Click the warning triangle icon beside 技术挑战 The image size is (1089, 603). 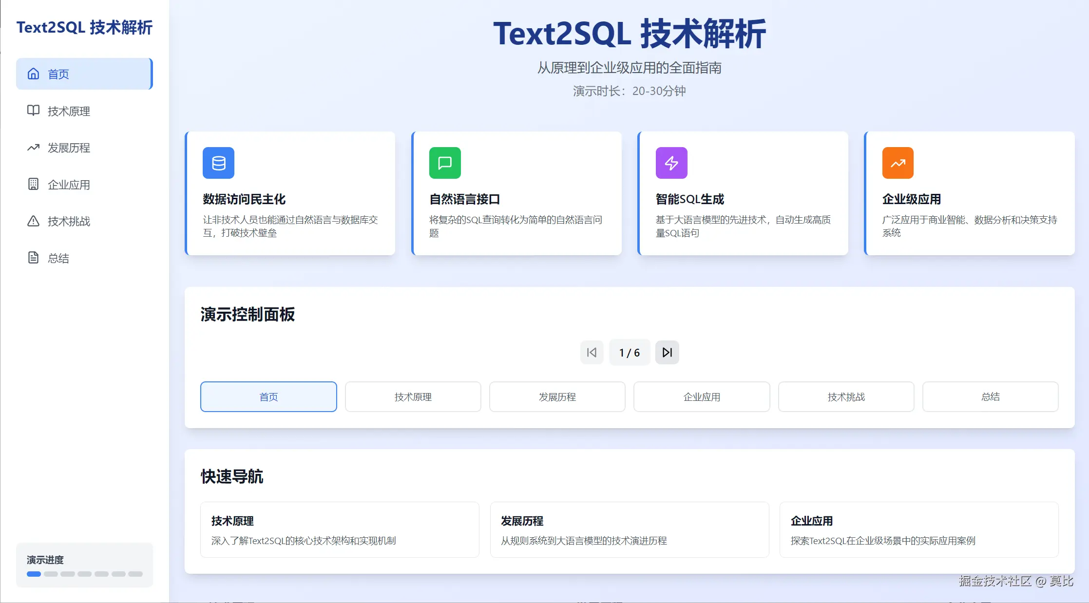33,221
